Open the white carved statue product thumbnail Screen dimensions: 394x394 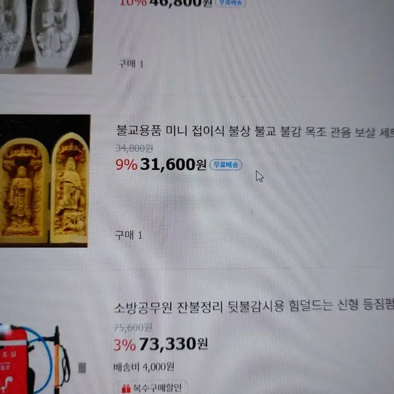click(x=46, y=36)
